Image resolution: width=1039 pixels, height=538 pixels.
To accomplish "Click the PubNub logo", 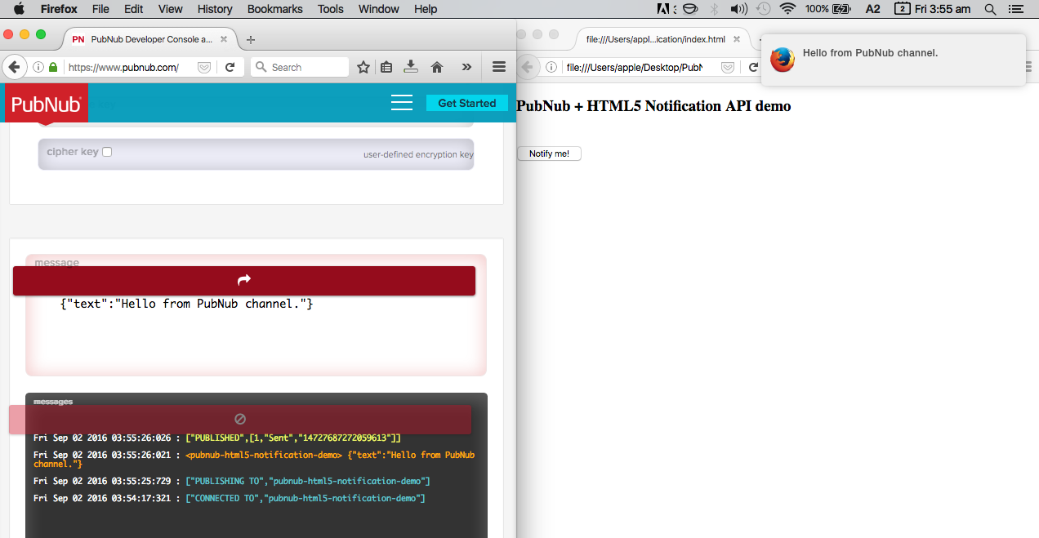I will point(45,103).
